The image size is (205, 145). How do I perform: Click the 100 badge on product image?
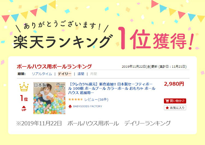(x=61, y=95)
